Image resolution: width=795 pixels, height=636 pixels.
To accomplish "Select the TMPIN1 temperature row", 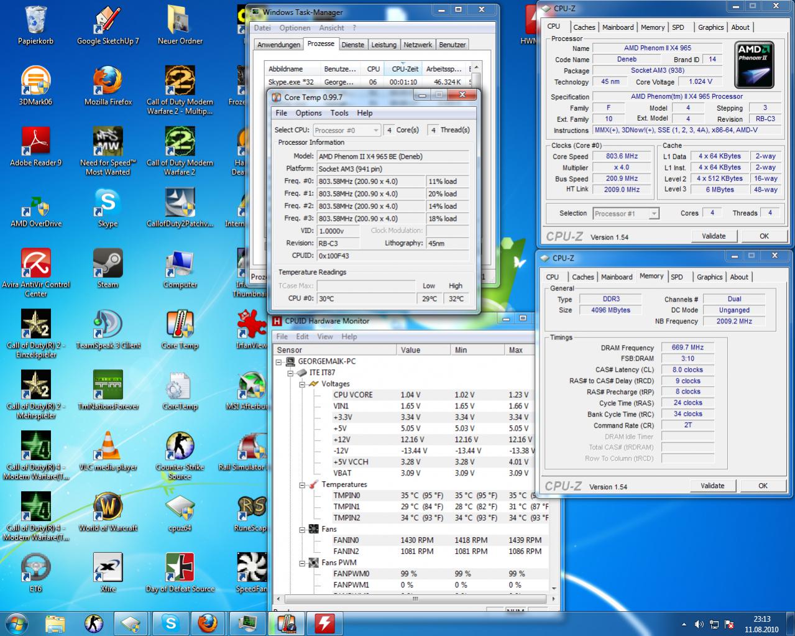I will pos(410,507).
